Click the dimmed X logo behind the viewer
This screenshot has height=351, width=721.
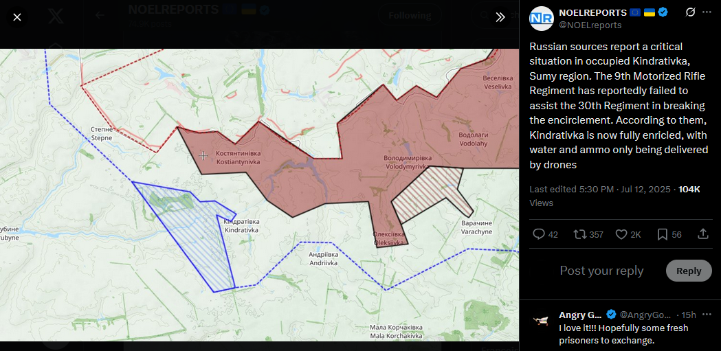click(55, 16)
